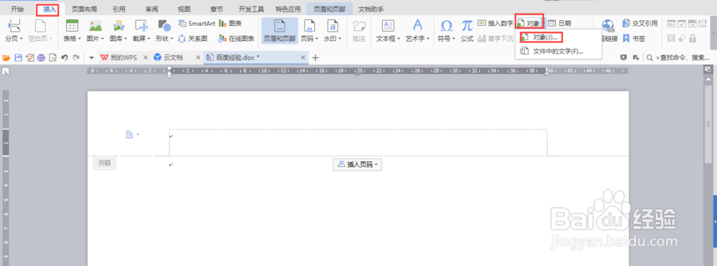Click the Page Number (页码) icon

[x=310, y=26]
